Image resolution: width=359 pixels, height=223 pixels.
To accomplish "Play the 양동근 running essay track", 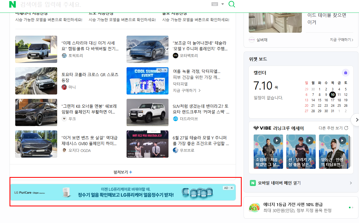I will (x=342, y=140).
